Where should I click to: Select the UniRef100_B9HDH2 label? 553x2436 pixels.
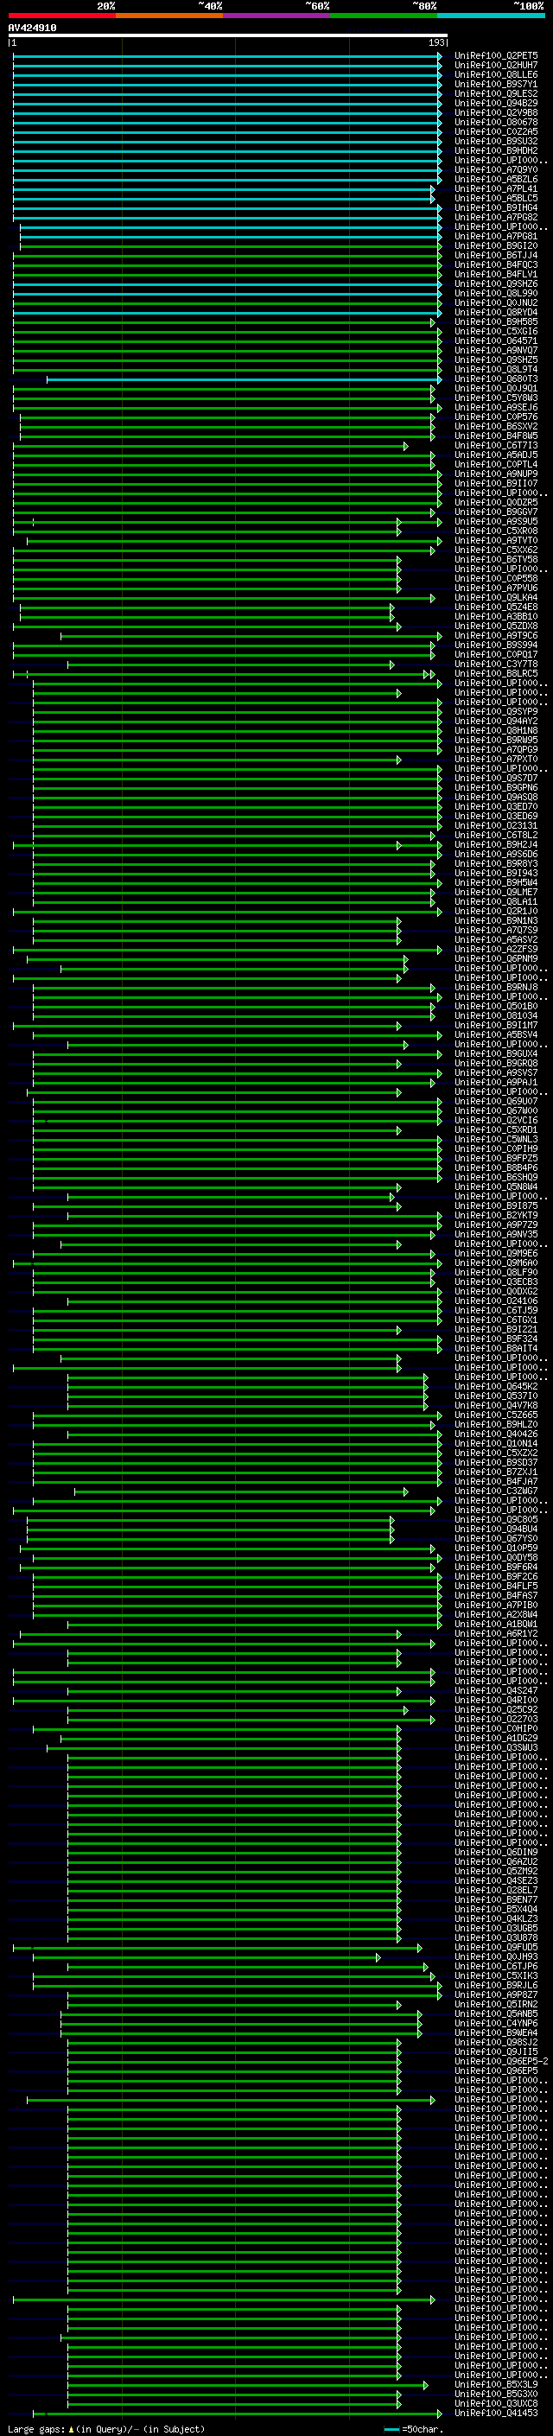tap(496, 150)
